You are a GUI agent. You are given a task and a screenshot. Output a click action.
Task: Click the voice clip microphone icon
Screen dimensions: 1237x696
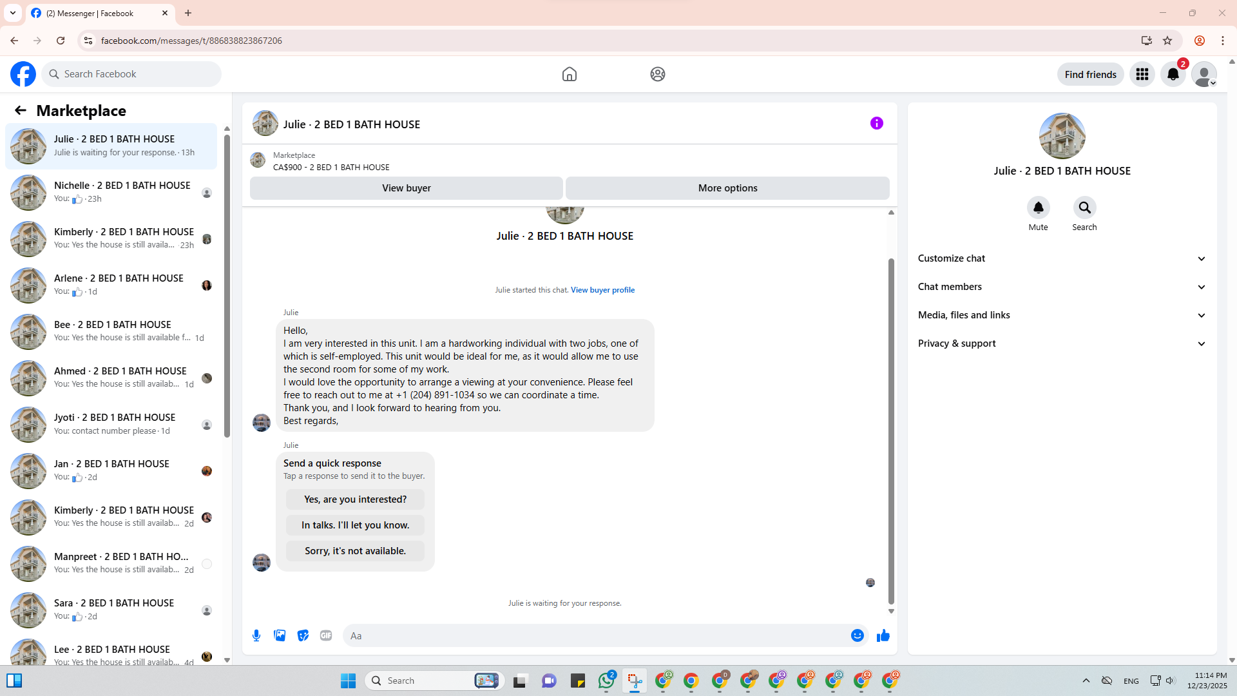pos(256,635)
